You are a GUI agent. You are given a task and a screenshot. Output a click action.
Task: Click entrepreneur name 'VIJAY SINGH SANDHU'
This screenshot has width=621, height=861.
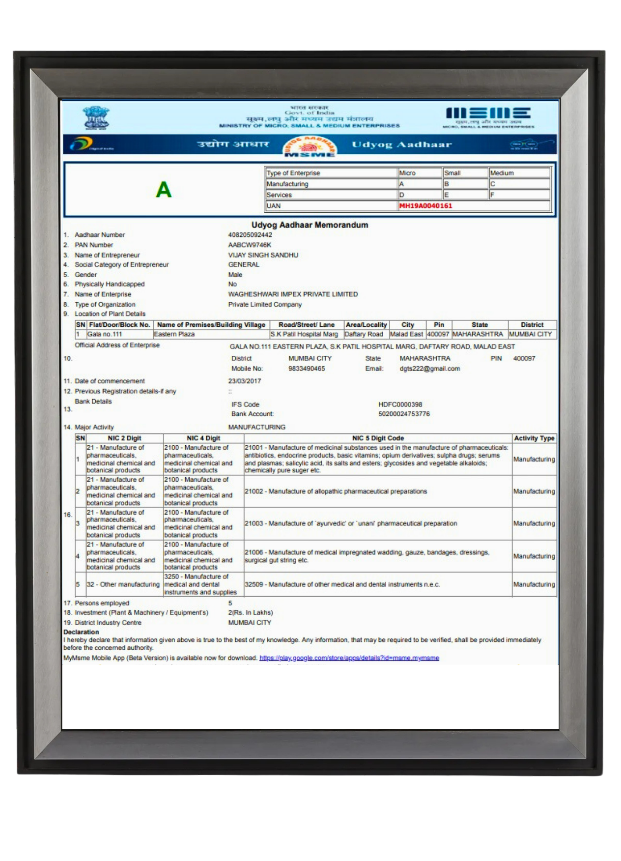(x=263, y=255)
